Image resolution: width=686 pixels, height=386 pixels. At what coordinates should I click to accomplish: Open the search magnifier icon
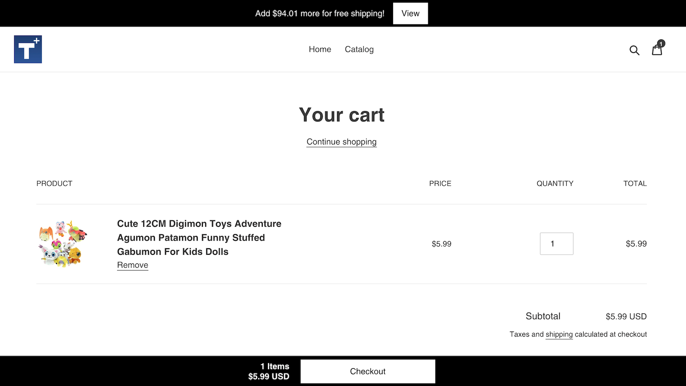coord(634,50)
